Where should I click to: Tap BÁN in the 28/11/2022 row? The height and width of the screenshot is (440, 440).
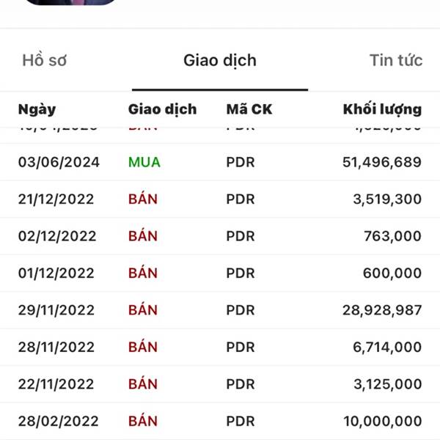pos(142,347)
